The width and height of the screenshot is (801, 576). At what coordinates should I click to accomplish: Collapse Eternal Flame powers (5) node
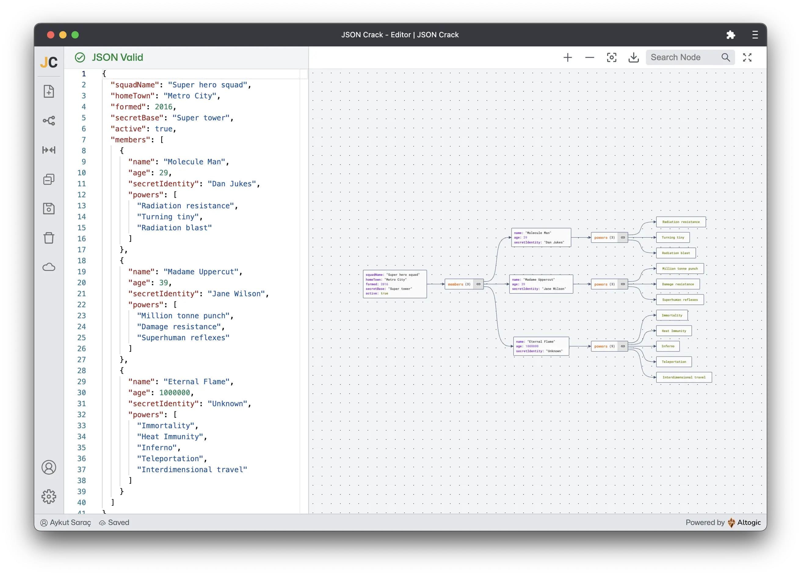[623, 346]
